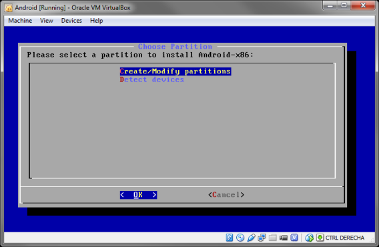The image size is (379, 247).
Task: Click the mouse integration globe icon
Action: pos(309,238)
